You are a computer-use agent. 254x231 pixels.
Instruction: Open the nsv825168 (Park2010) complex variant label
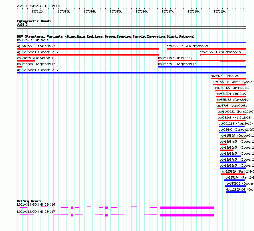233,100
